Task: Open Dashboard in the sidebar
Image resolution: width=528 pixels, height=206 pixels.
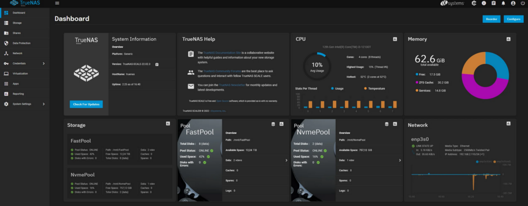Action: tap(25, 13)
